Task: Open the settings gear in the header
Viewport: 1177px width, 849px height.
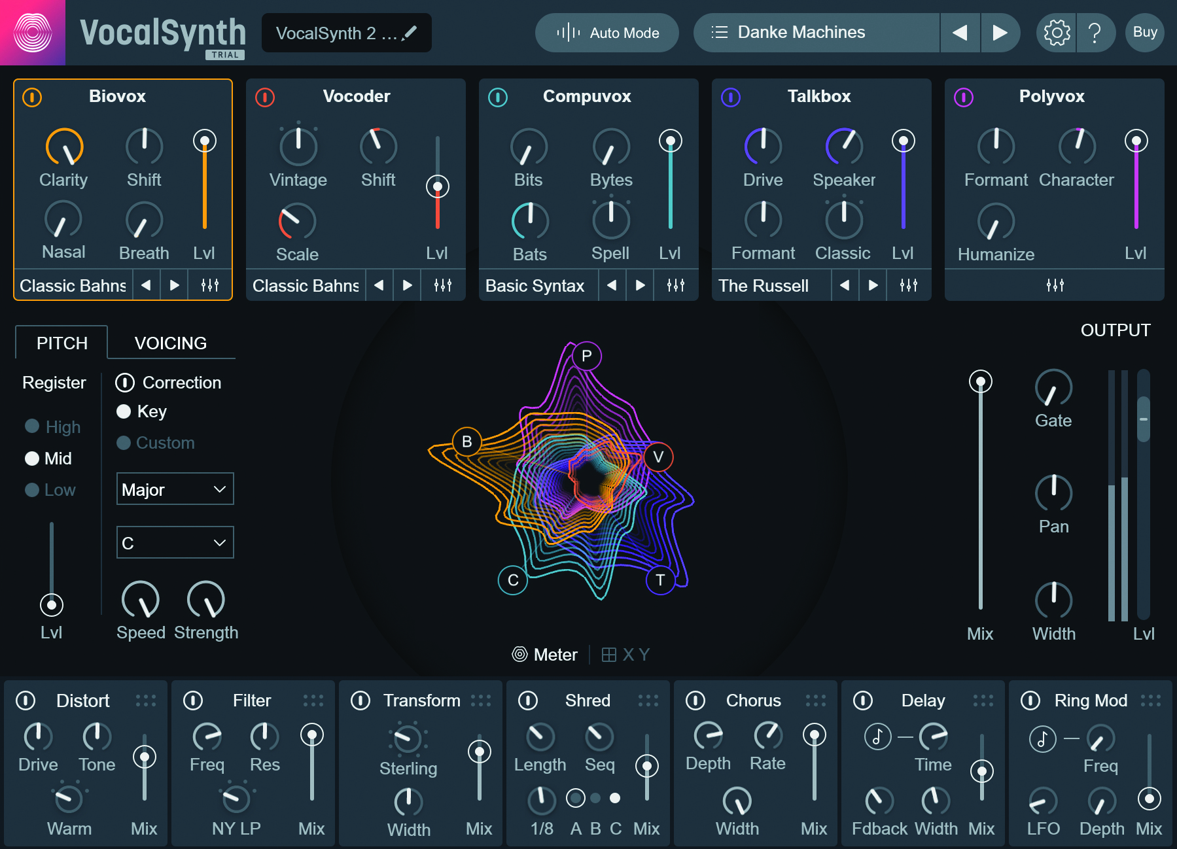Action: pos(1057,33)
